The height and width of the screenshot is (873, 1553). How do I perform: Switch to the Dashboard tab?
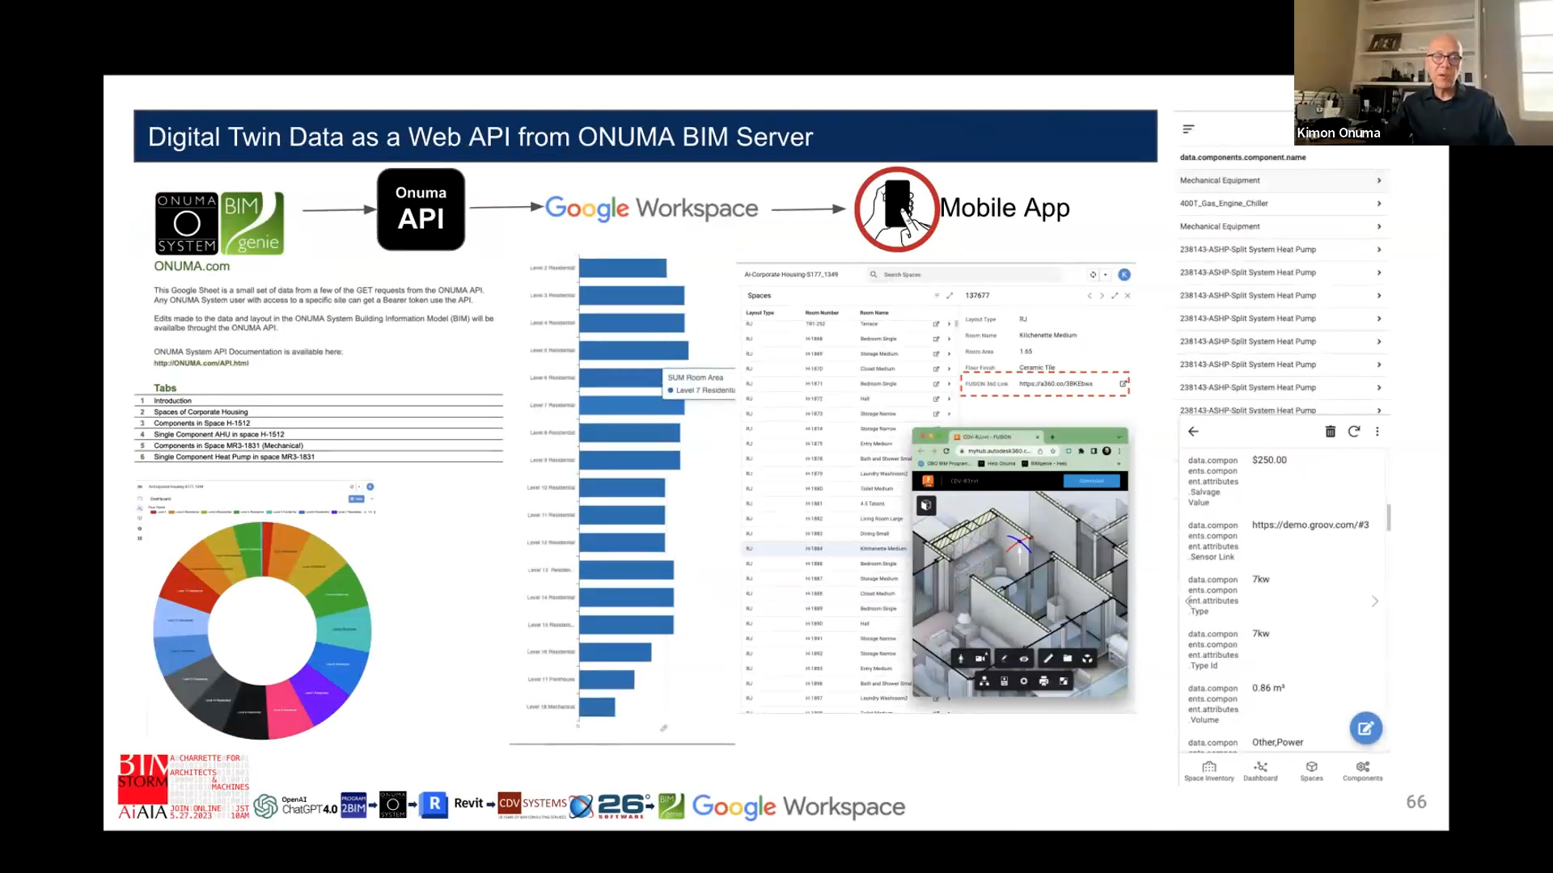pyautogui.click(x=1260, y=771)
